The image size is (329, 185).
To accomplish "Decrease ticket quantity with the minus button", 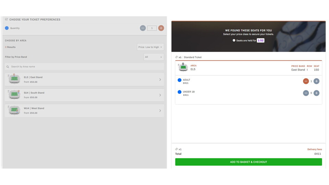I will pyautogui.click(x=143, y=28).
